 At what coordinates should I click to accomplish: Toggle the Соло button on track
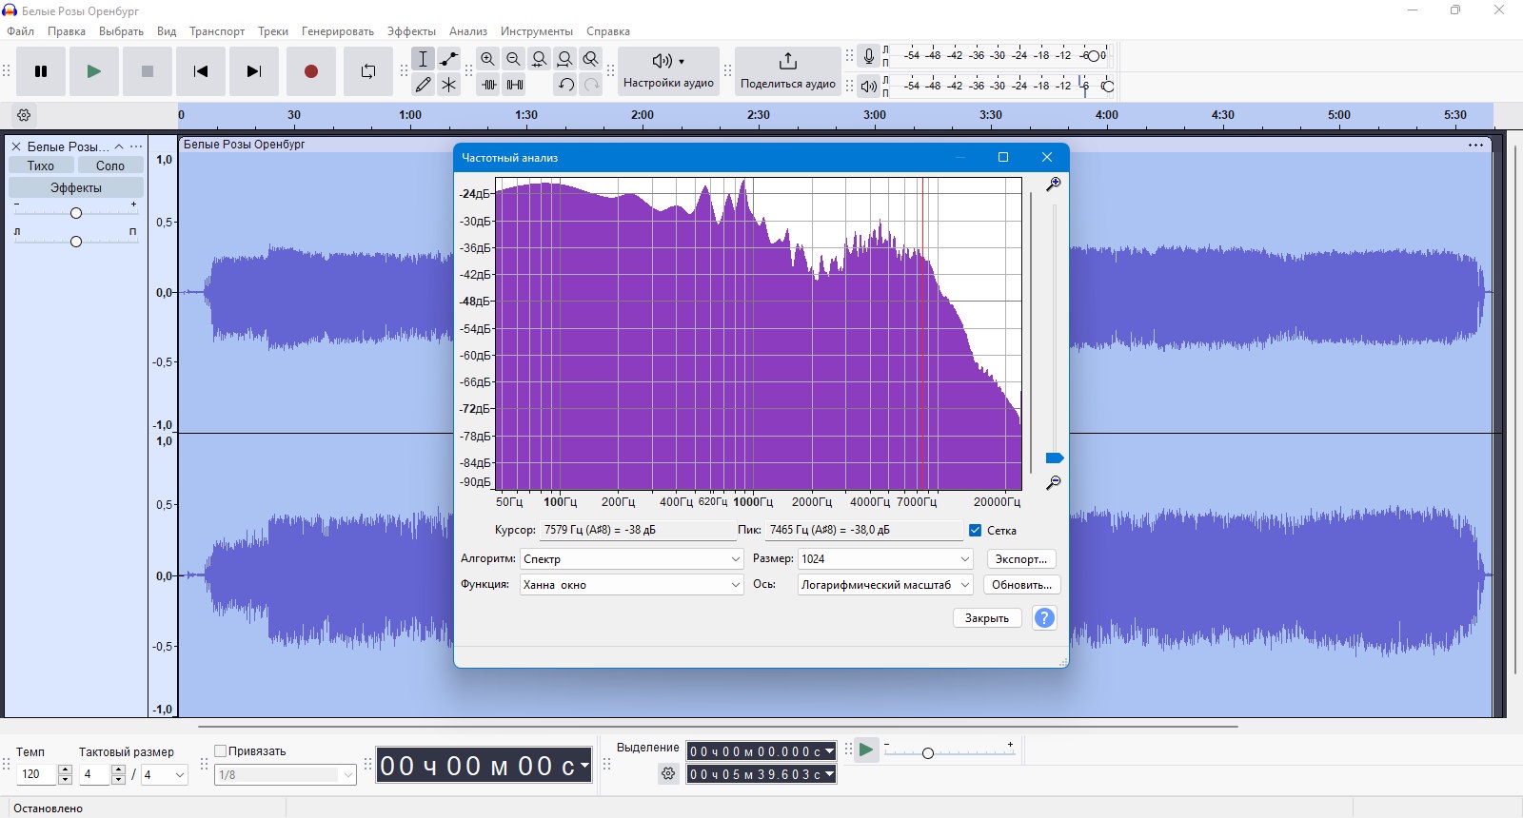(110, 166)
